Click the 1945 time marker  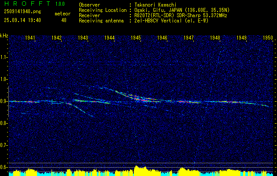point(136,37)
